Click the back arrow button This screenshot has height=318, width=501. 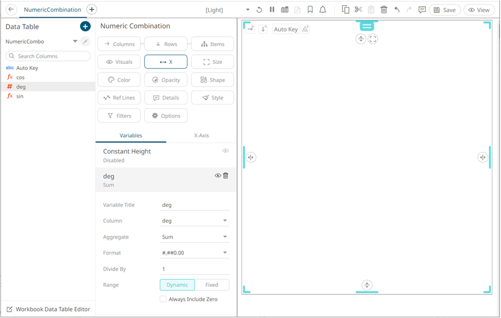point(11,10)
